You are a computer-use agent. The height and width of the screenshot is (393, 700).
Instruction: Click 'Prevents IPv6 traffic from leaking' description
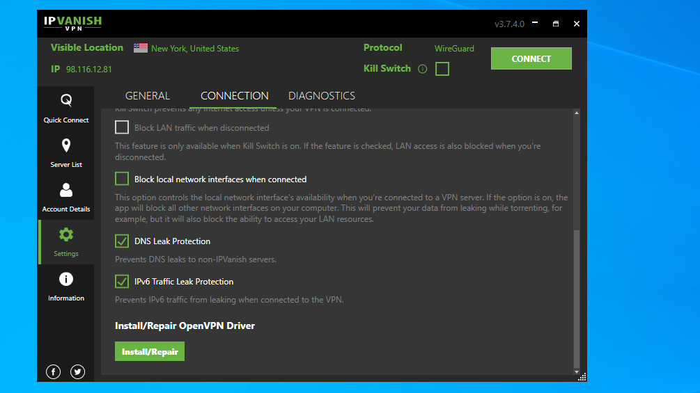pos(229,300)
